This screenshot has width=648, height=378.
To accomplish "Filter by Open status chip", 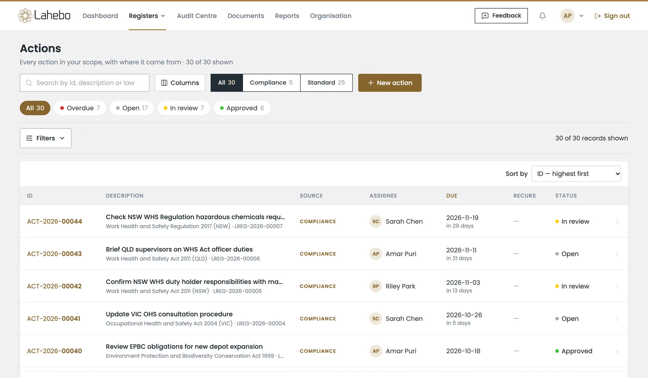I will tap(132, 108).
